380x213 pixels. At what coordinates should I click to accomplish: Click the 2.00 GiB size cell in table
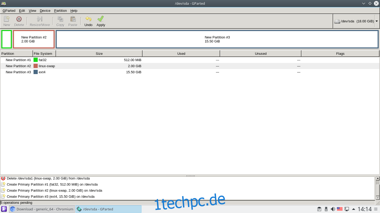135,66
